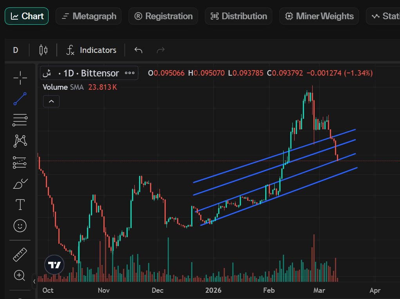
Task: Select the crosshair cursor tool
Action: (20, 78)
